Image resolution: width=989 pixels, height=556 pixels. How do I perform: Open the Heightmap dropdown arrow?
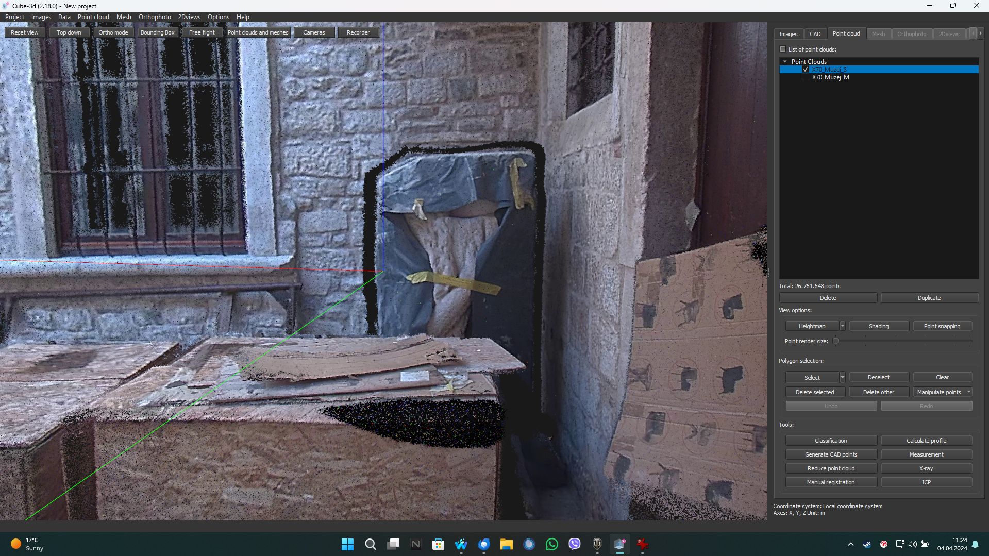click(843, 326)
